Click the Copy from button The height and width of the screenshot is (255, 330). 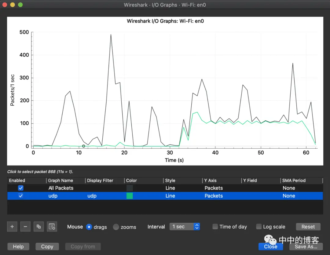coord(83,246)
